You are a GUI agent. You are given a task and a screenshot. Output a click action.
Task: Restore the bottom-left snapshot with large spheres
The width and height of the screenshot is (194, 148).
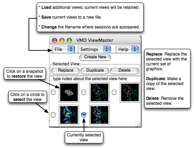[x=69, y=115]
